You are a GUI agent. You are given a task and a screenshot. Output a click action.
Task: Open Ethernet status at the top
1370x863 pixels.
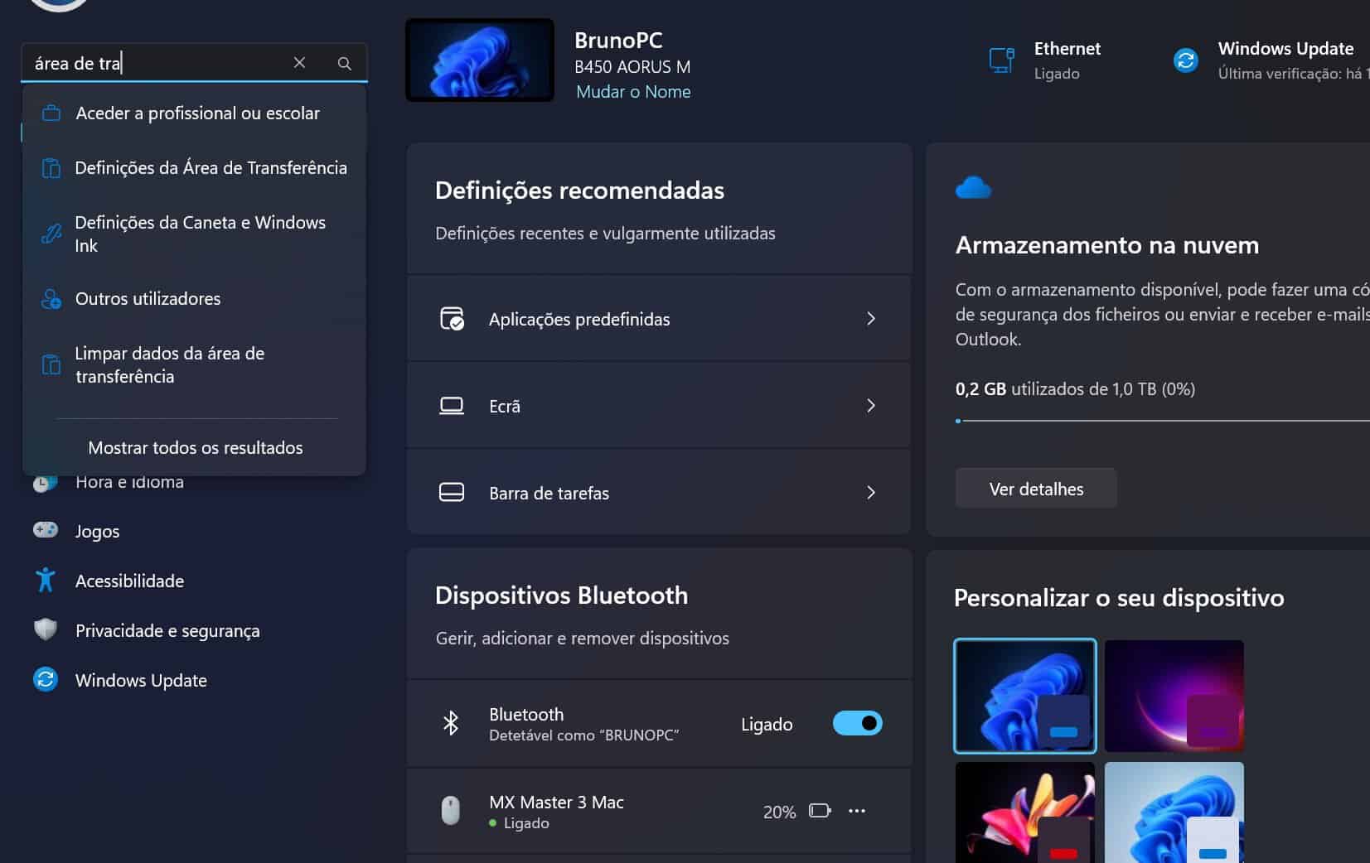pos(1046,60)
